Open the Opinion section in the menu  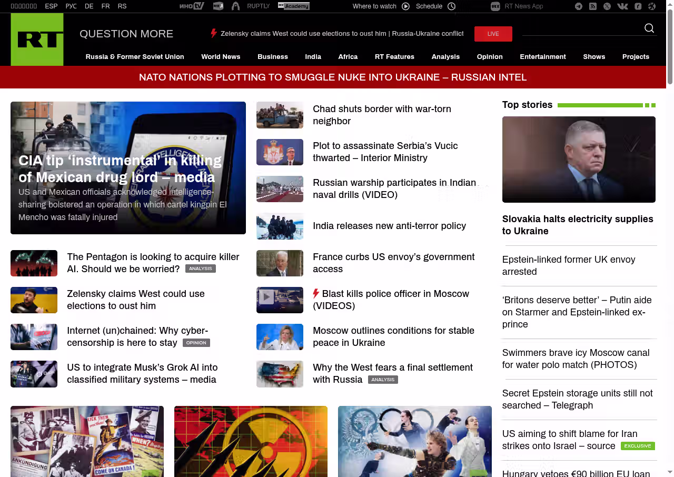pyautogui.click(x=490, y=57)
